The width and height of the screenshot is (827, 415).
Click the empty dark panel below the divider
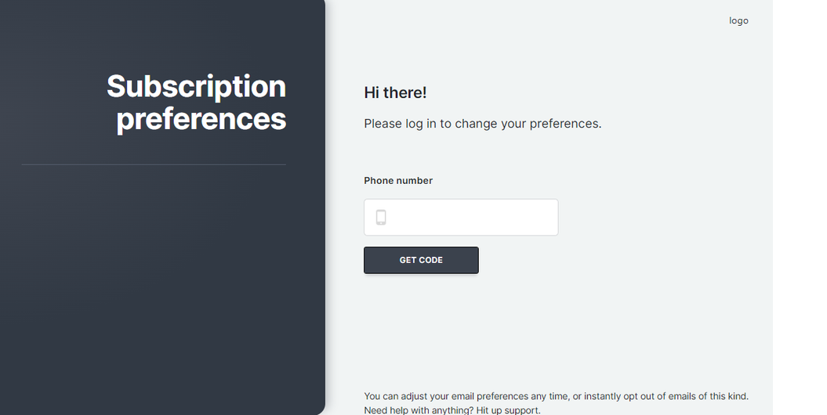tap(157, 290)
